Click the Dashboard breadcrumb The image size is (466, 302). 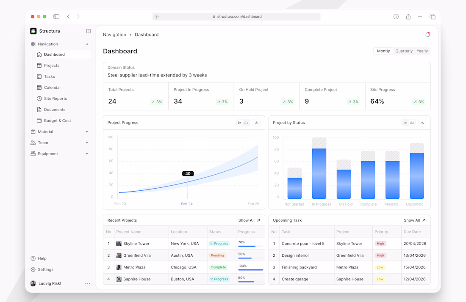click(x=147, y=34)
